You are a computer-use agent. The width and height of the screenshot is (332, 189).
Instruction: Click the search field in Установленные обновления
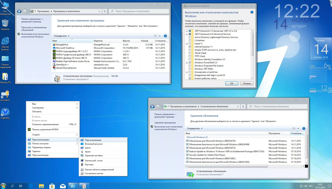[277, 106]
